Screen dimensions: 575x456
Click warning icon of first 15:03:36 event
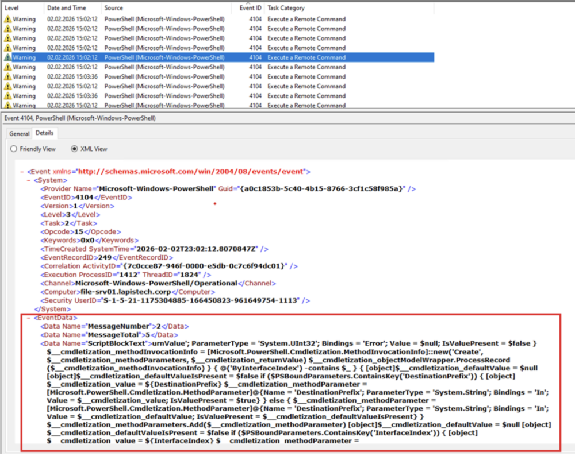coord(7,76)
